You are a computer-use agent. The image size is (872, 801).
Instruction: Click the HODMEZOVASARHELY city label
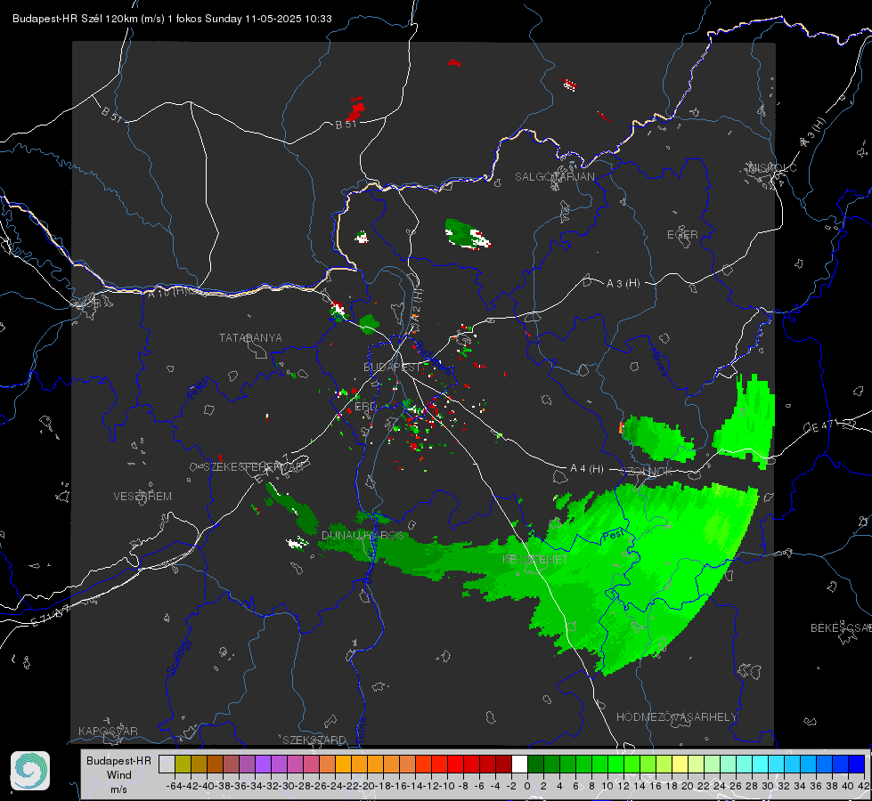coord(676,717)
